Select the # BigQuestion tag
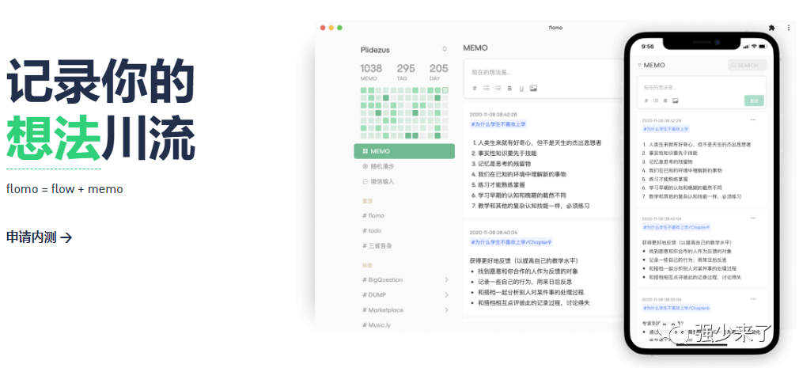 coord(383,280)
